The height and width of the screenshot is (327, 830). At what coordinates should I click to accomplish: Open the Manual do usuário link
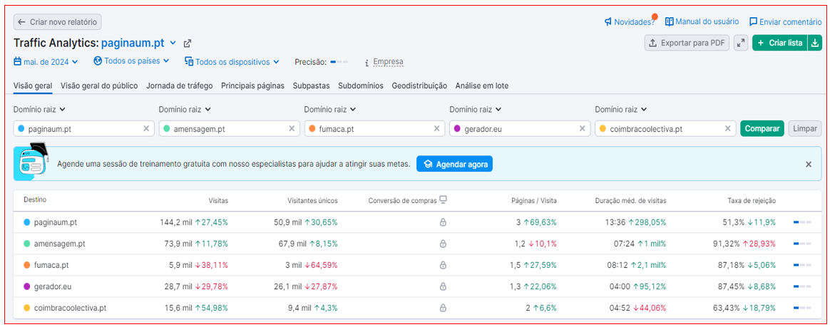coord(702,22)
